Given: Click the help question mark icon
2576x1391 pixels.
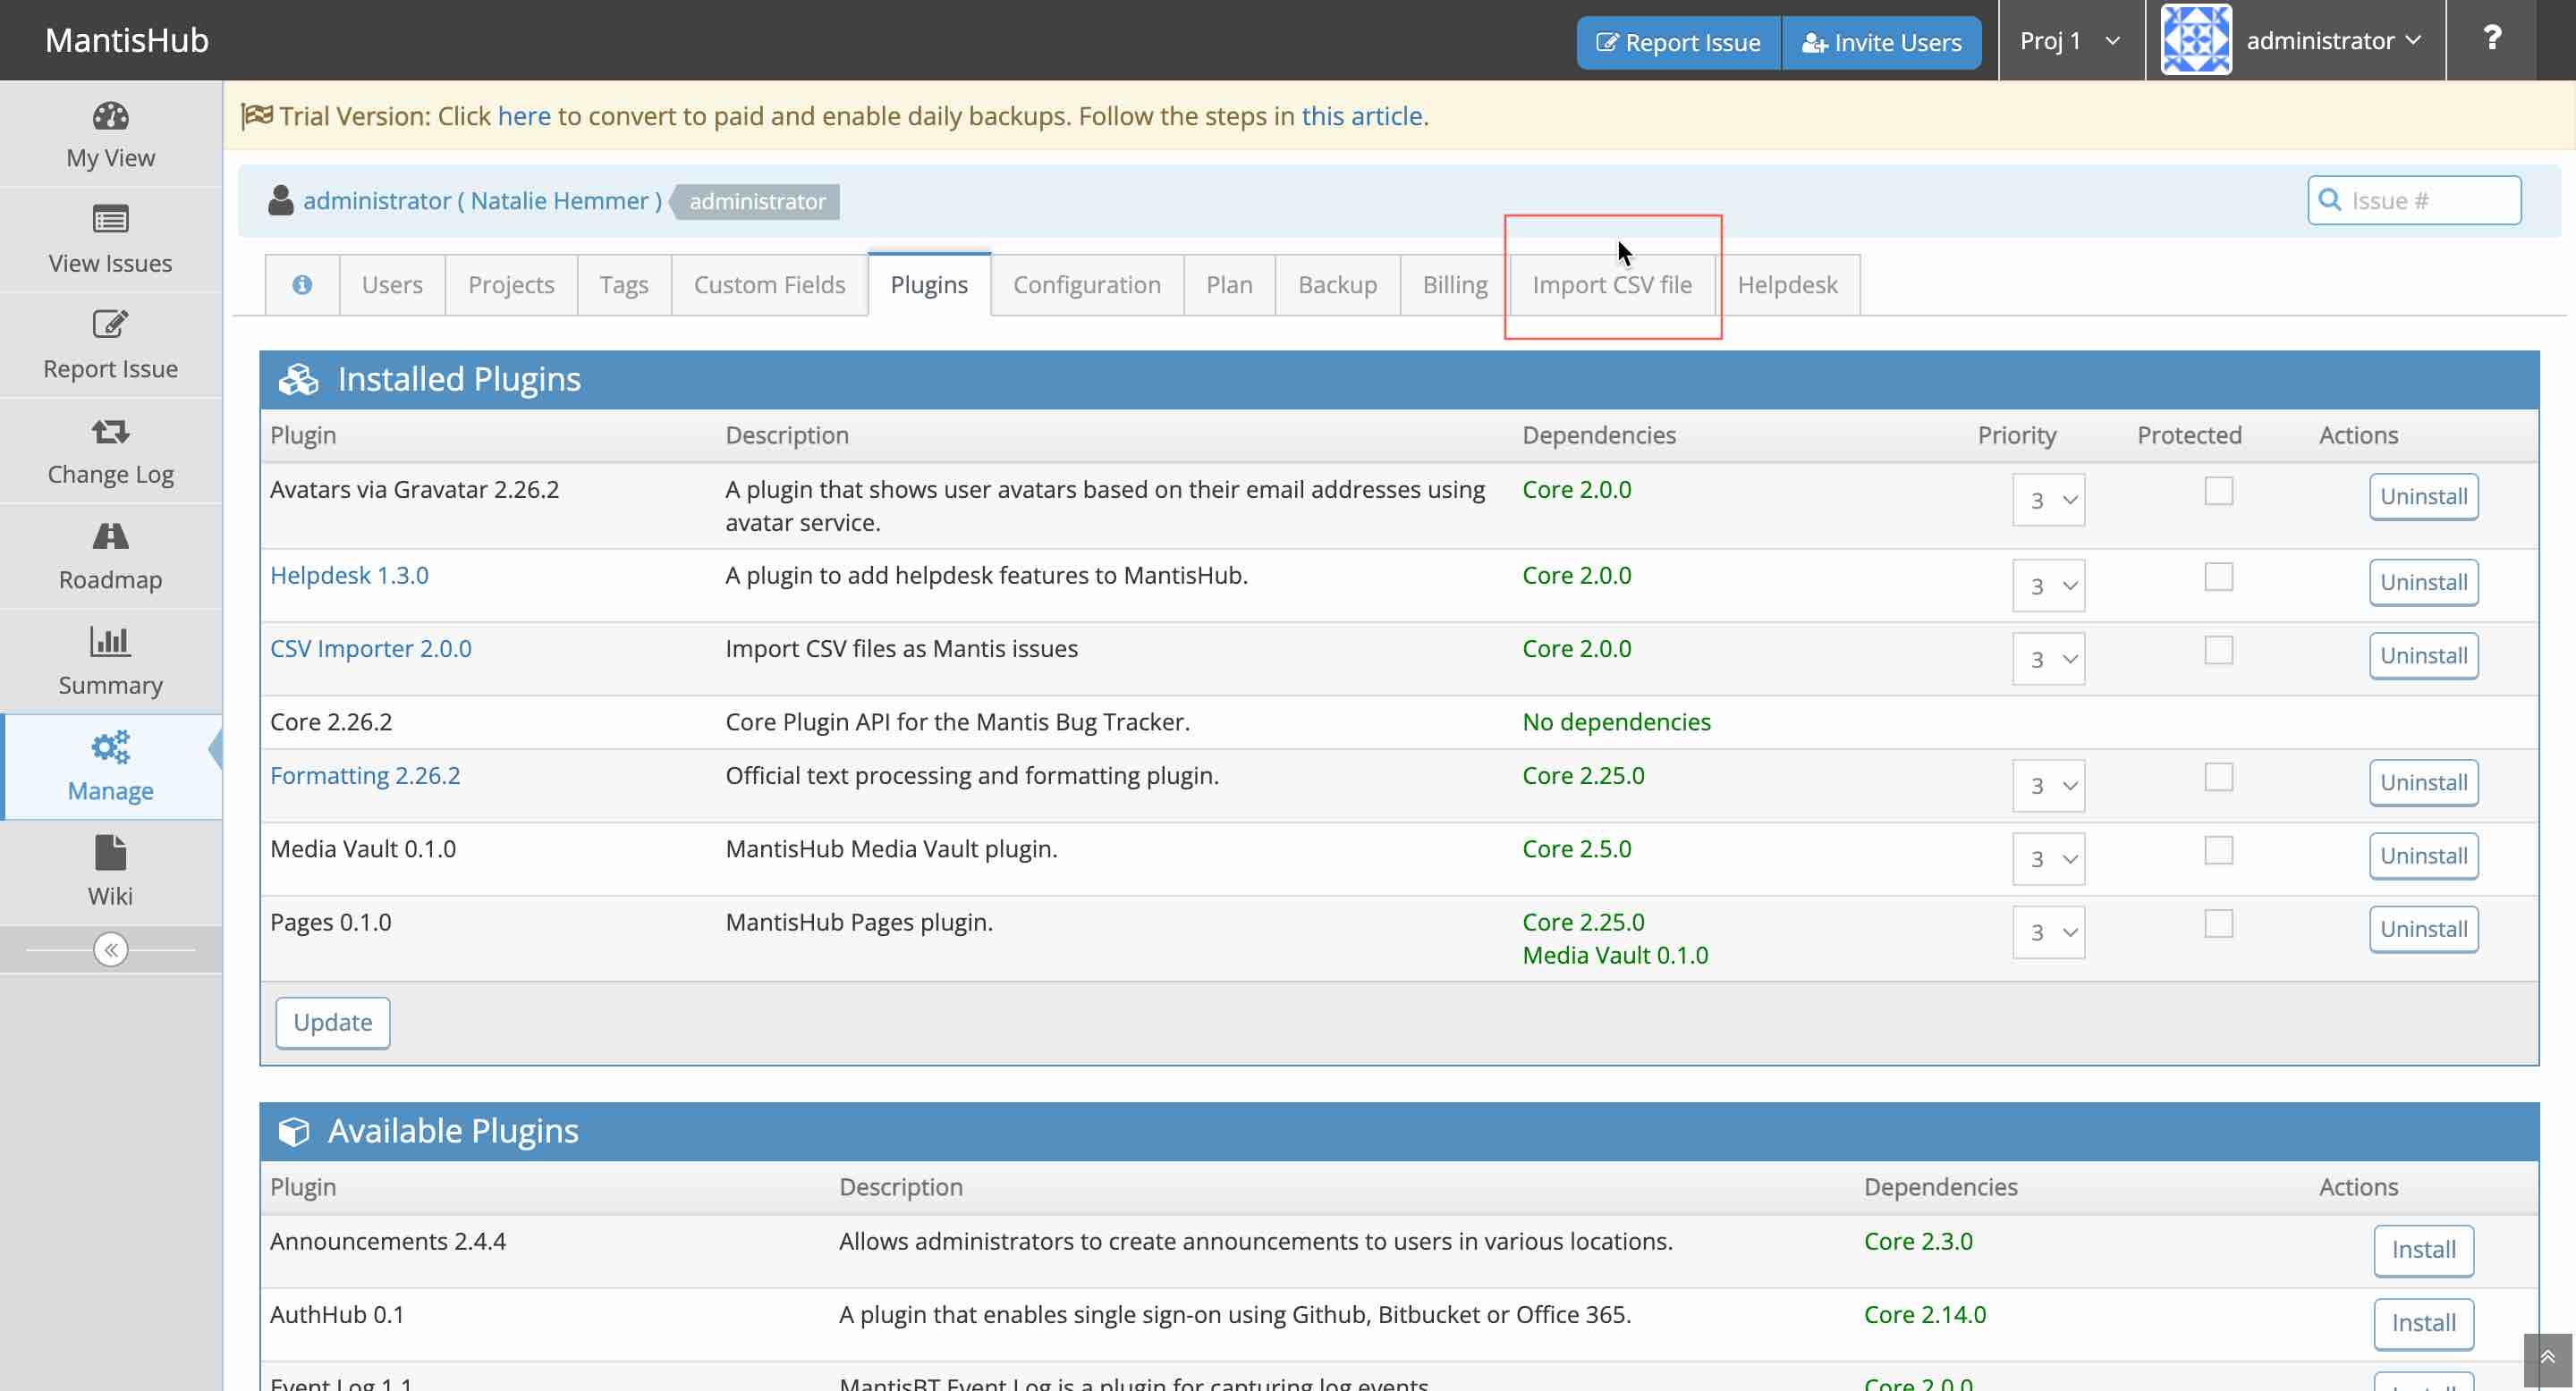Looking at the screenshot, I should 2492,39.
